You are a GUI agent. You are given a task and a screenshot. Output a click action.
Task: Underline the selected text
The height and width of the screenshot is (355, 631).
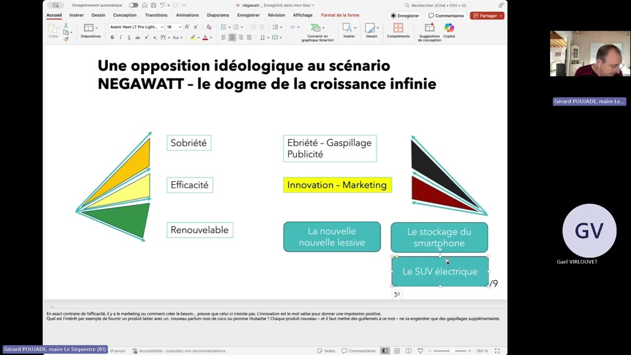coord(129,37)
